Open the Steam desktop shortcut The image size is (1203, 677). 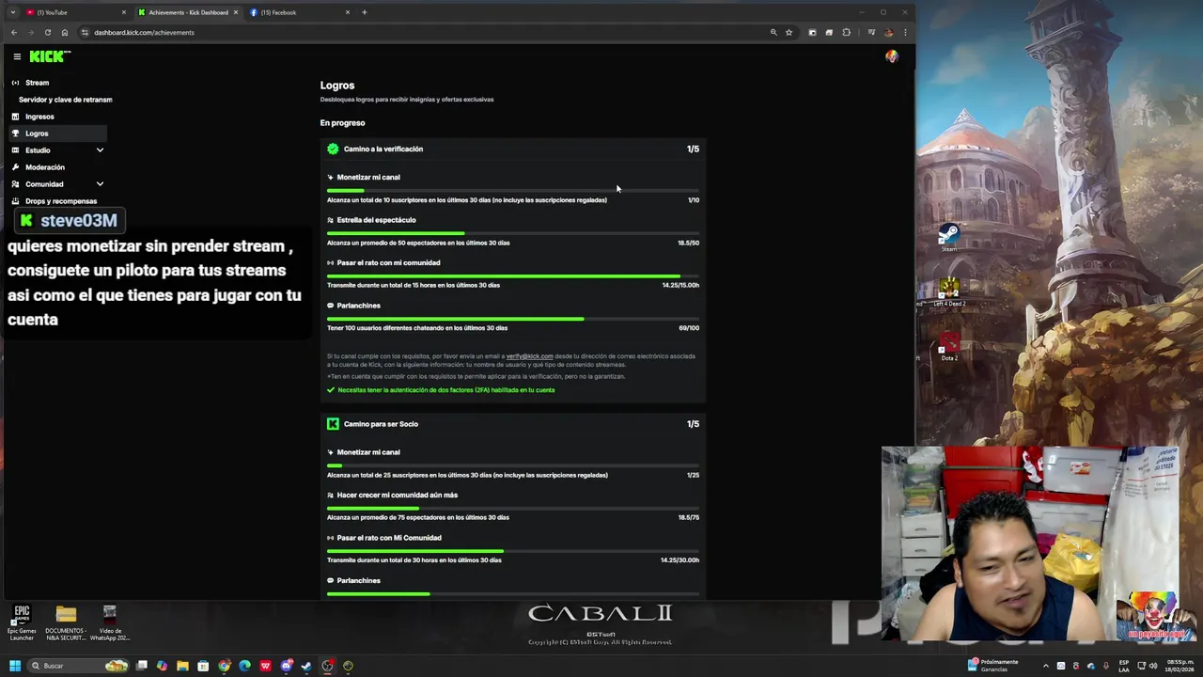[x=949, y=237]
